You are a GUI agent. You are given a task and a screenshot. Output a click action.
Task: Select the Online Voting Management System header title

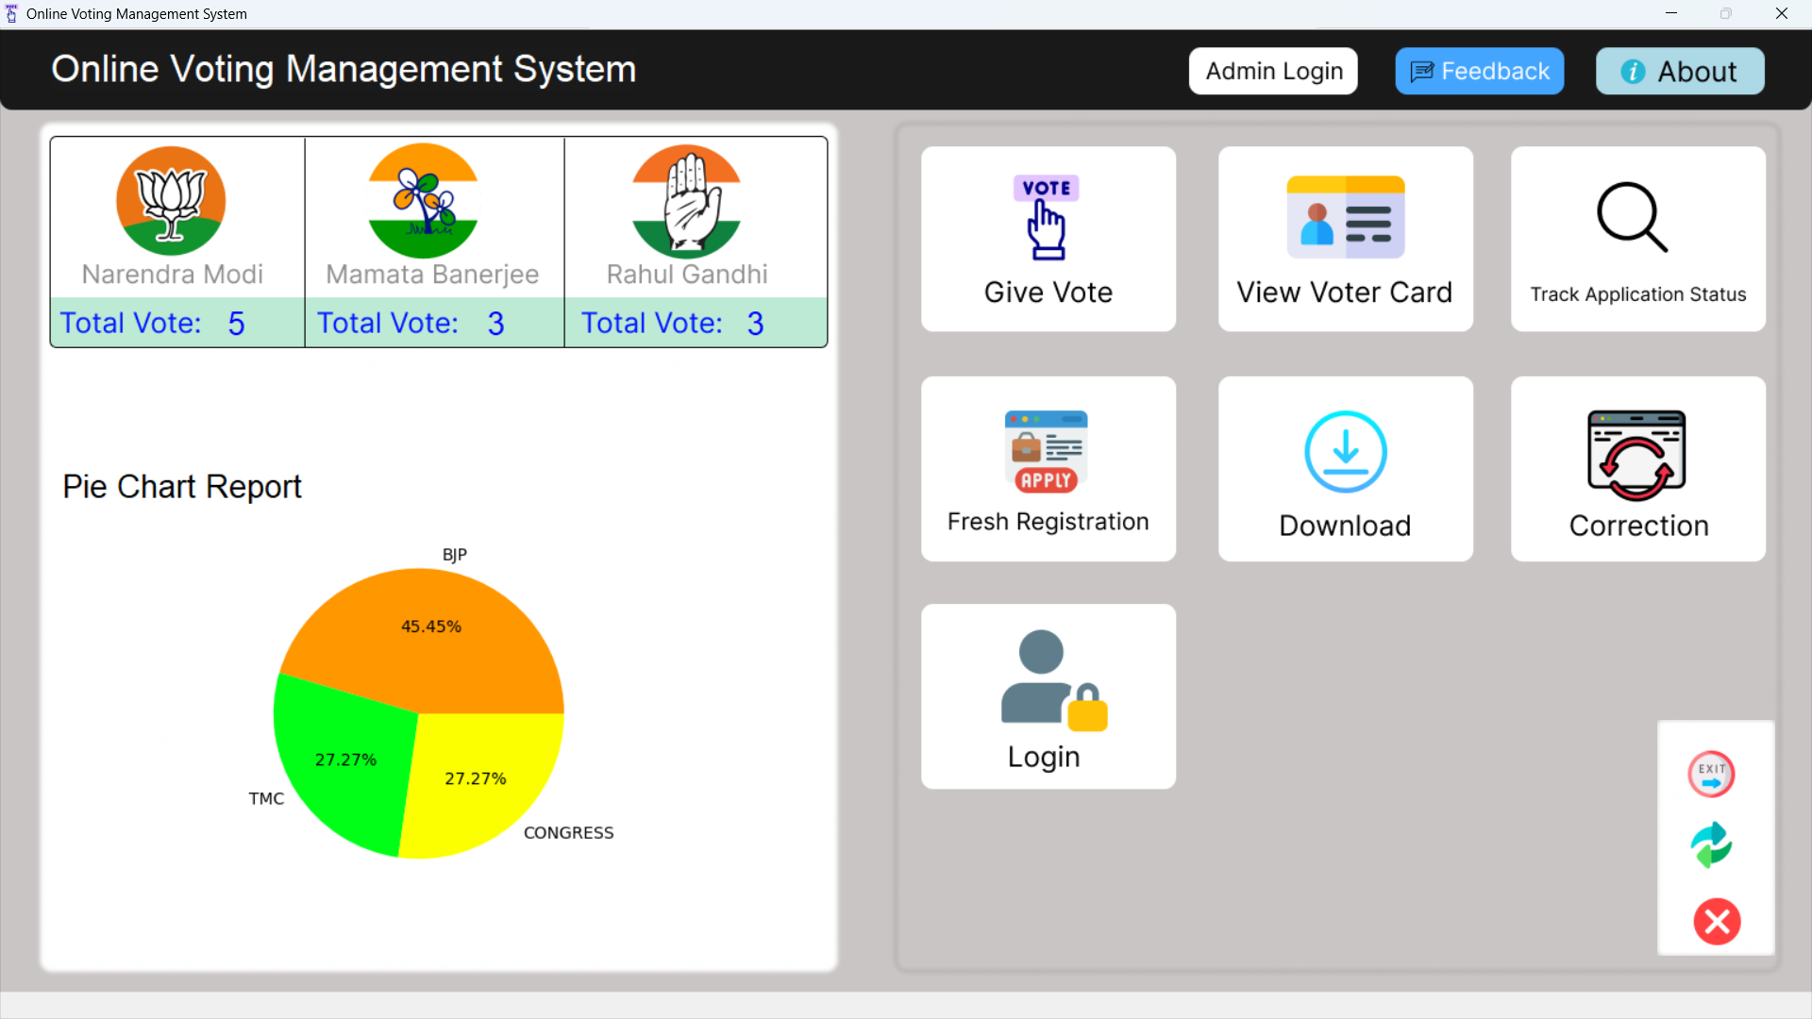point(344,69)
